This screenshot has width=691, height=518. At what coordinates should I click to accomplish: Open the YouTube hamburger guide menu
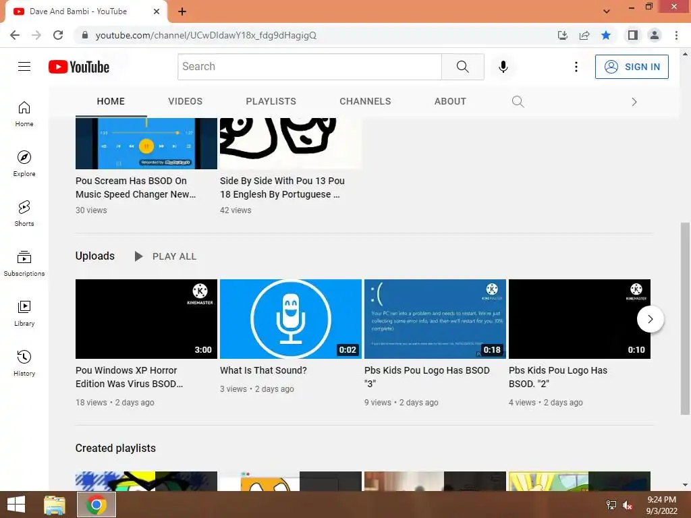tap(24, 67)
